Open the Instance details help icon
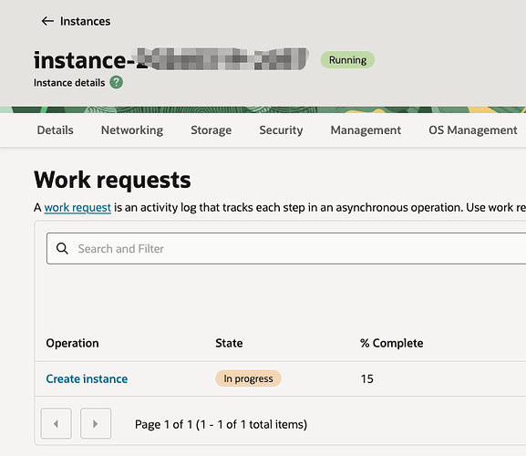Screen dimensions: 526x456 [x=117, y=83]
